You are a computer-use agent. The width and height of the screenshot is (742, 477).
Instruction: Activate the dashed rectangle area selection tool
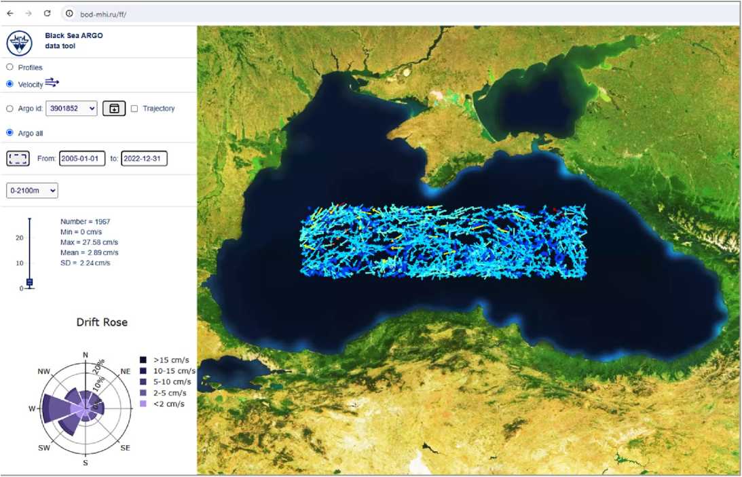(18, 159)
